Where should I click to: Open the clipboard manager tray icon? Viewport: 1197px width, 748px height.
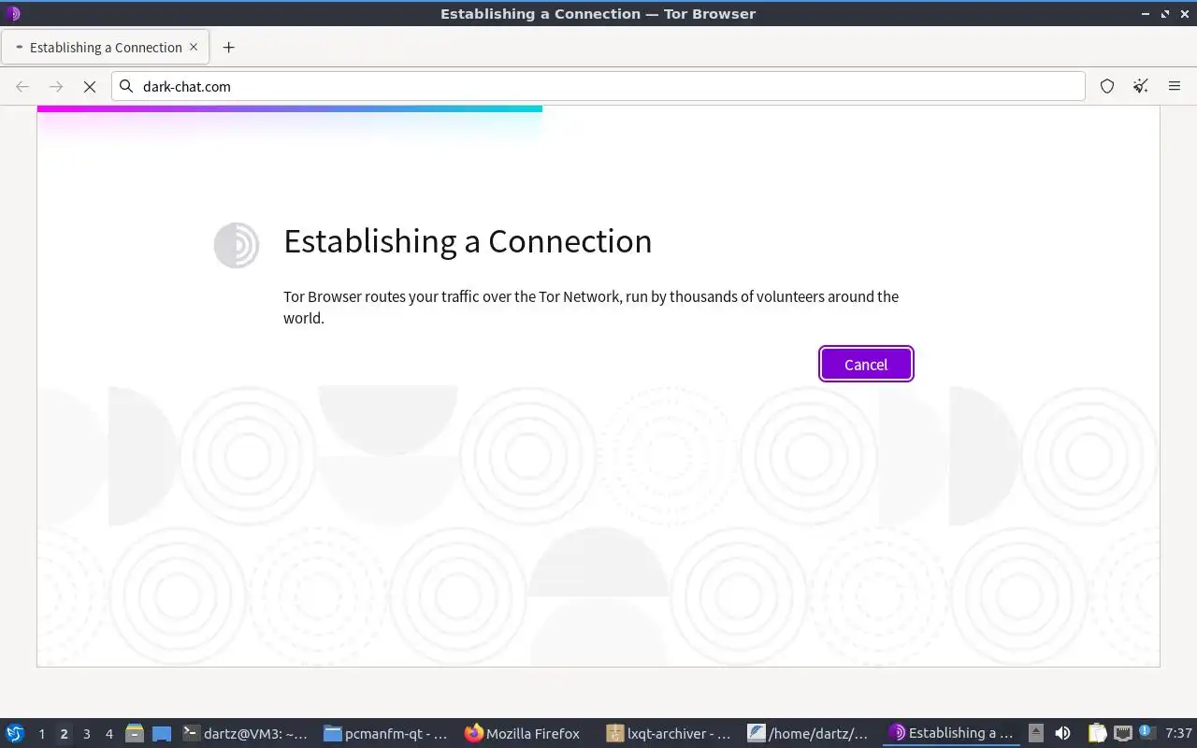1097,733
